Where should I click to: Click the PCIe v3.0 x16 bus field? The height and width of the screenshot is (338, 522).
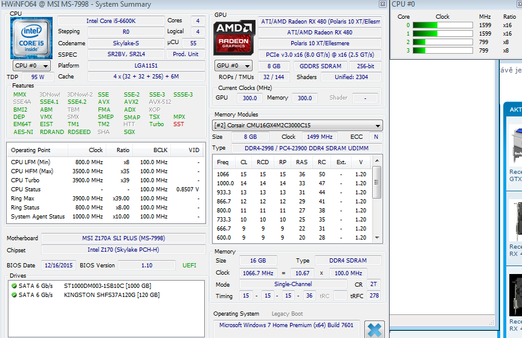(320, 54)
